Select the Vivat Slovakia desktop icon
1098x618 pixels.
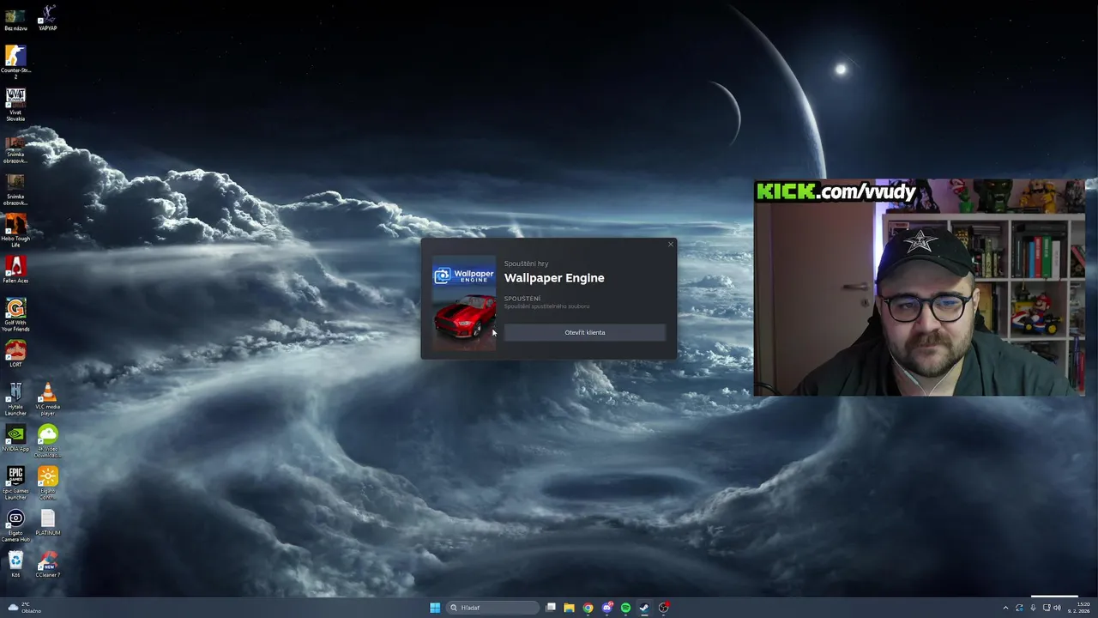[x=15, y=105]
